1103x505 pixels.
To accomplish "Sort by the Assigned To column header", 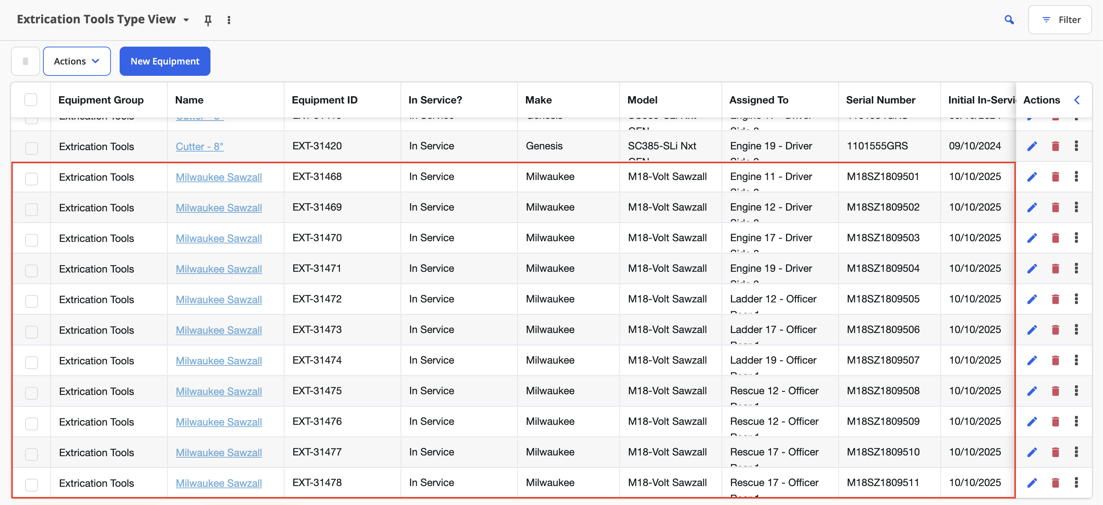I will (758, 100).
